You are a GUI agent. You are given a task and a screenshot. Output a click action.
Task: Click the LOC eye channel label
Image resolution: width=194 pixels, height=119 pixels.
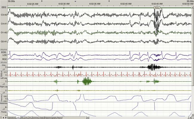[4, 55]
